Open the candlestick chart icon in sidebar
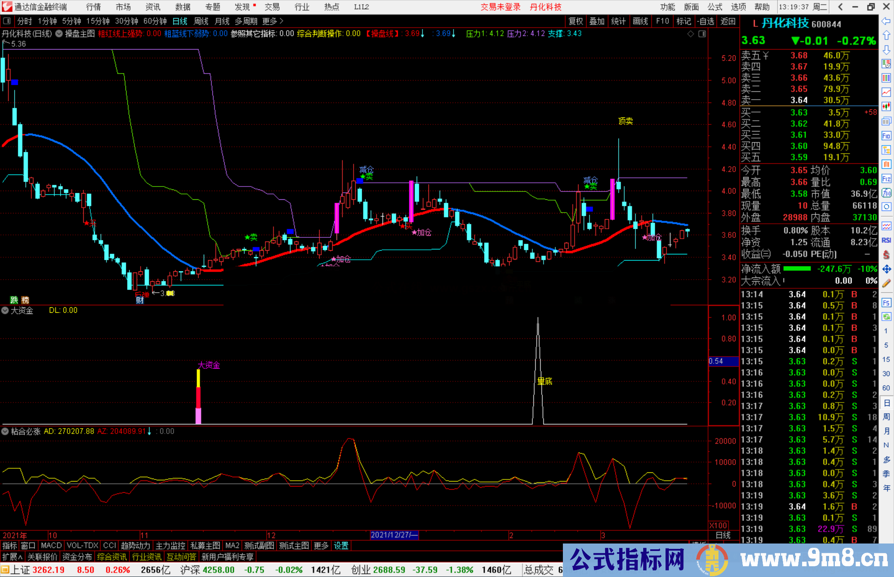 pos(886,106)
